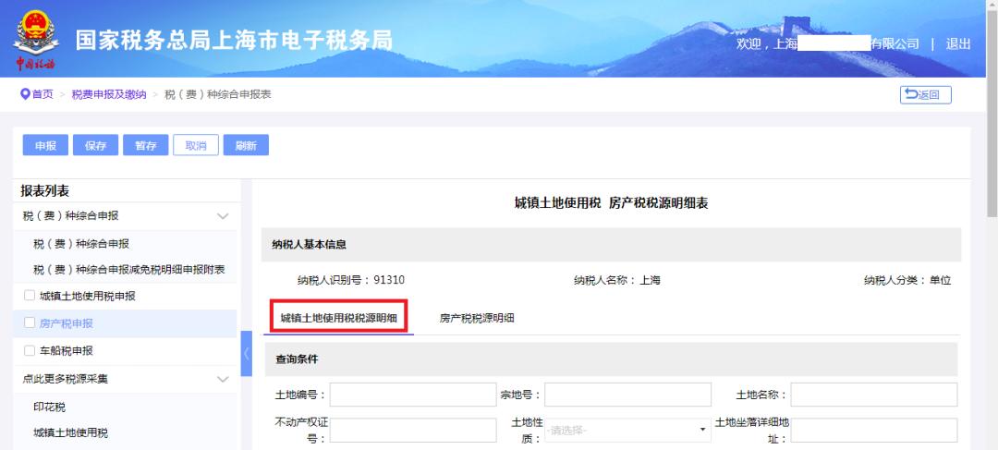Open the 土地性质 dropdown
Viewport: 998px width, 450px height.
[627, 431]
